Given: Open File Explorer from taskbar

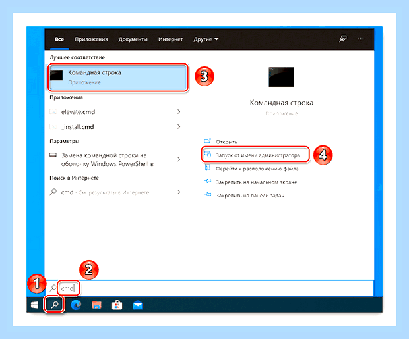Looking at the screenshot, I should coord(96,305).
